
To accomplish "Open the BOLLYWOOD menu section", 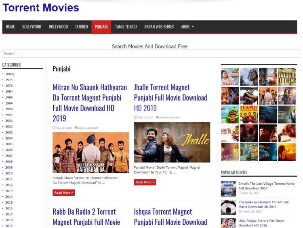I will (32, 27).
